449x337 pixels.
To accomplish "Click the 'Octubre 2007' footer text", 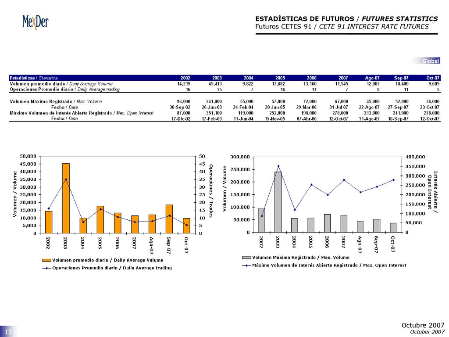I will coord(423,325).
